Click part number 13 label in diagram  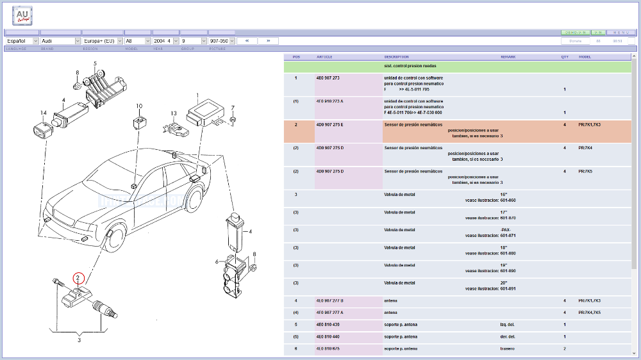(x=174, y=113)
